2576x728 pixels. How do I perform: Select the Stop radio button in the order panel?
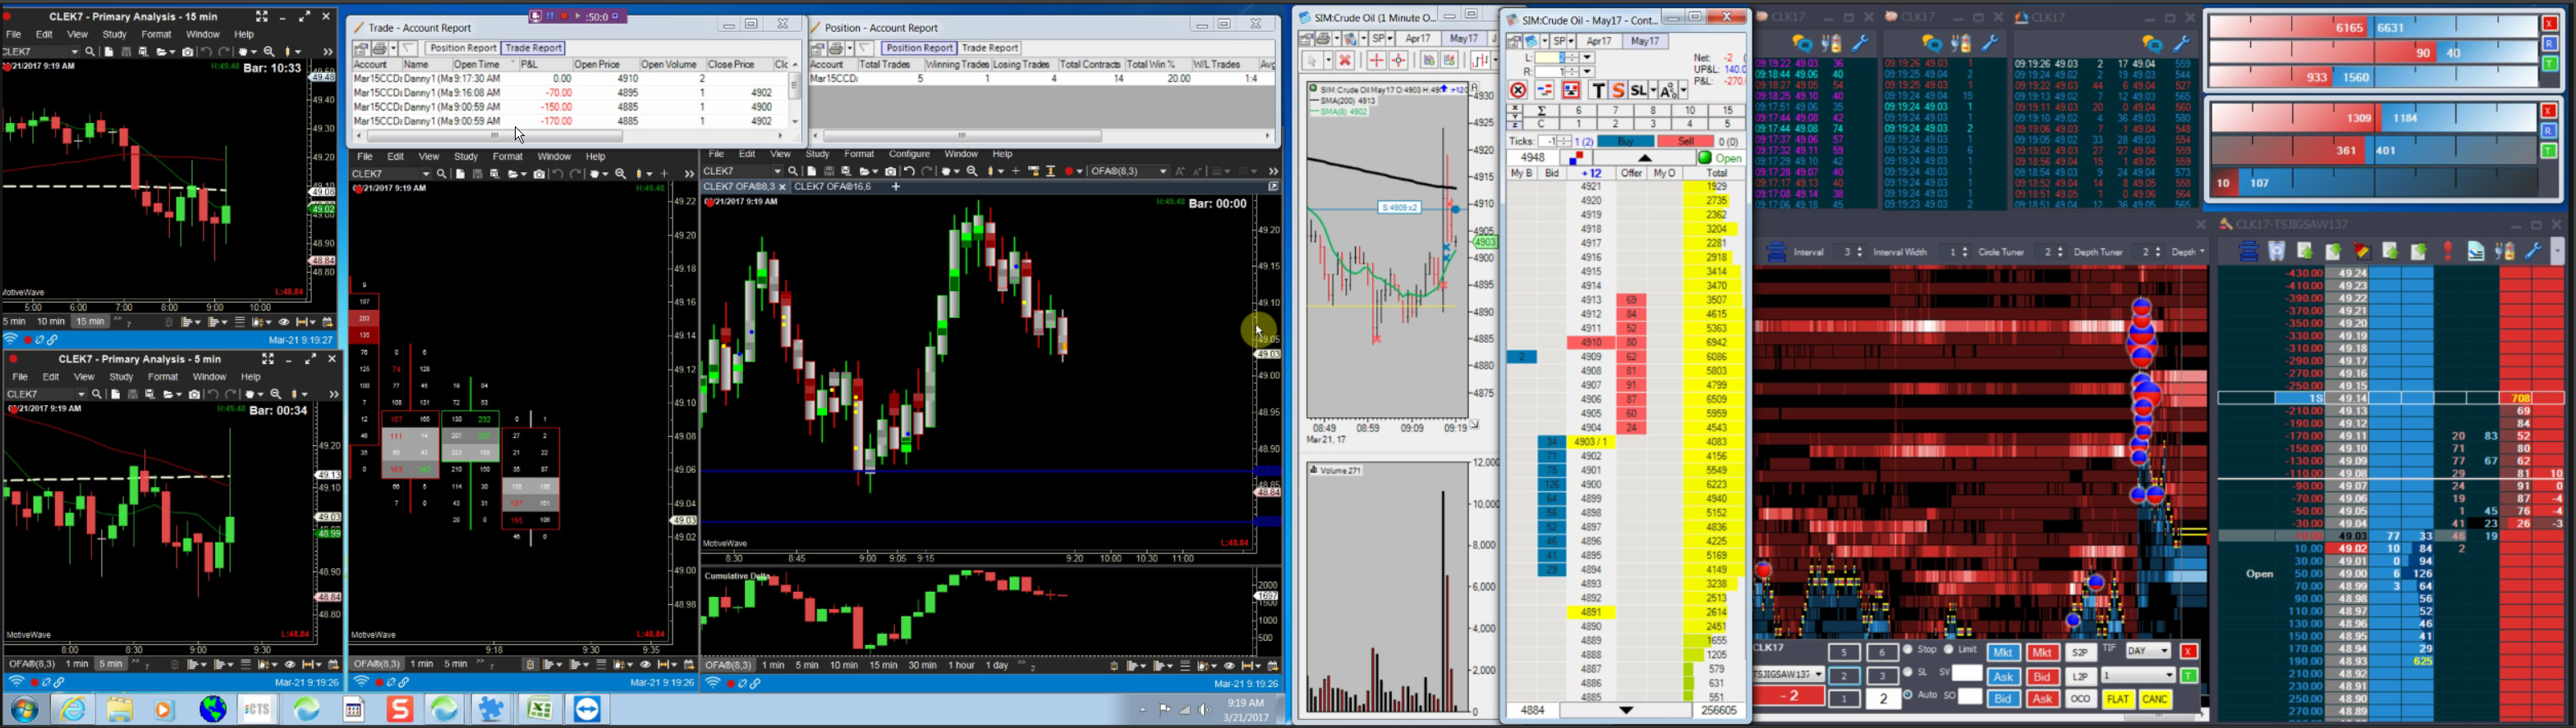1908,650
